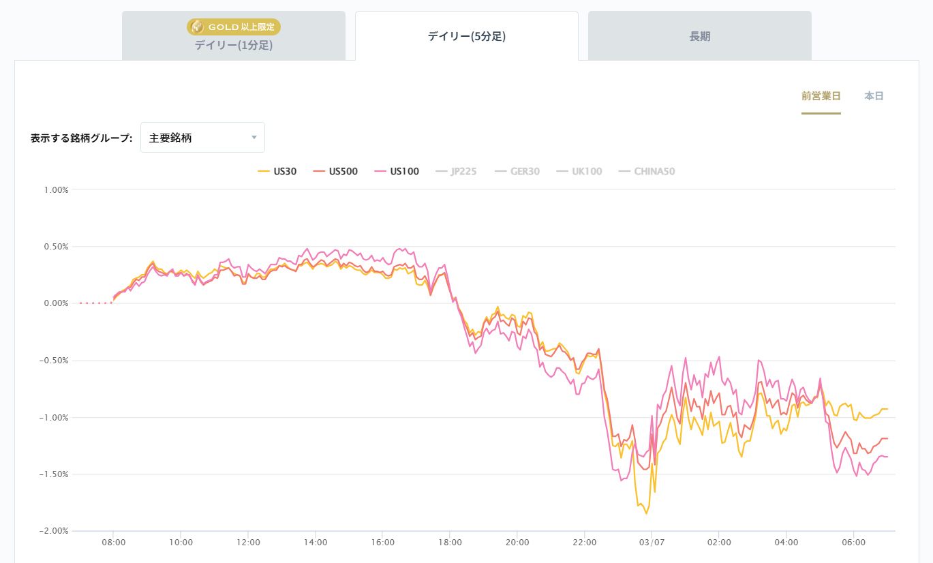Open the 長期 tab
The width and height of the screenshot is (933, 563).
[699, 36]
